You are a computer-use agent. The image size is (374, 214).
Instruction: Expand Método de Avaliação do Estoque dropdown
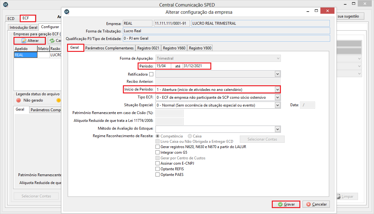pos(277,129)
